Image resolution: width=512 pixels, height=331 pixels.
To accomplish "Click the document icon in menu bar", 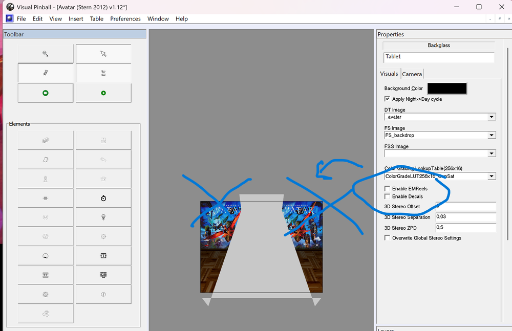I will 10,18.
